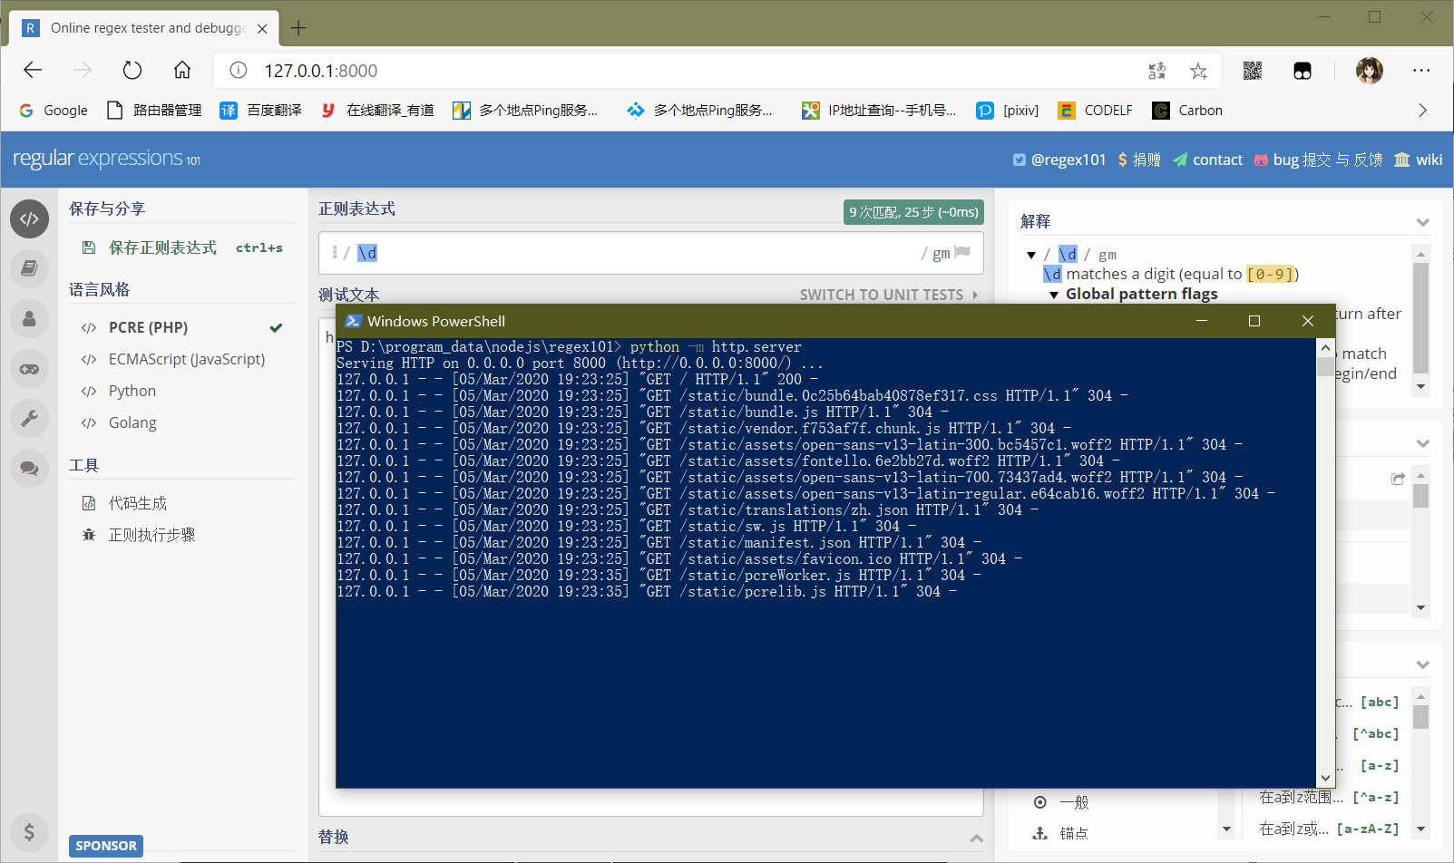1454x863 pixels.
Task: Generate a page QR code from the address bar
Action: coord(1253,70)
